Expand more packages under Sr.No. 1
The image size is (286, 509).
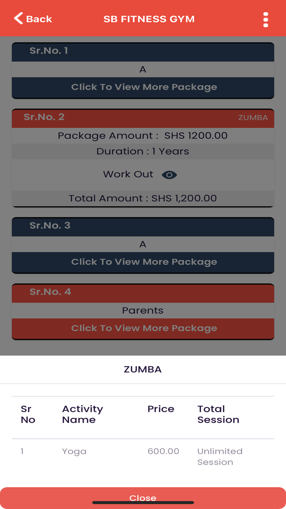[x=143, y=87]
